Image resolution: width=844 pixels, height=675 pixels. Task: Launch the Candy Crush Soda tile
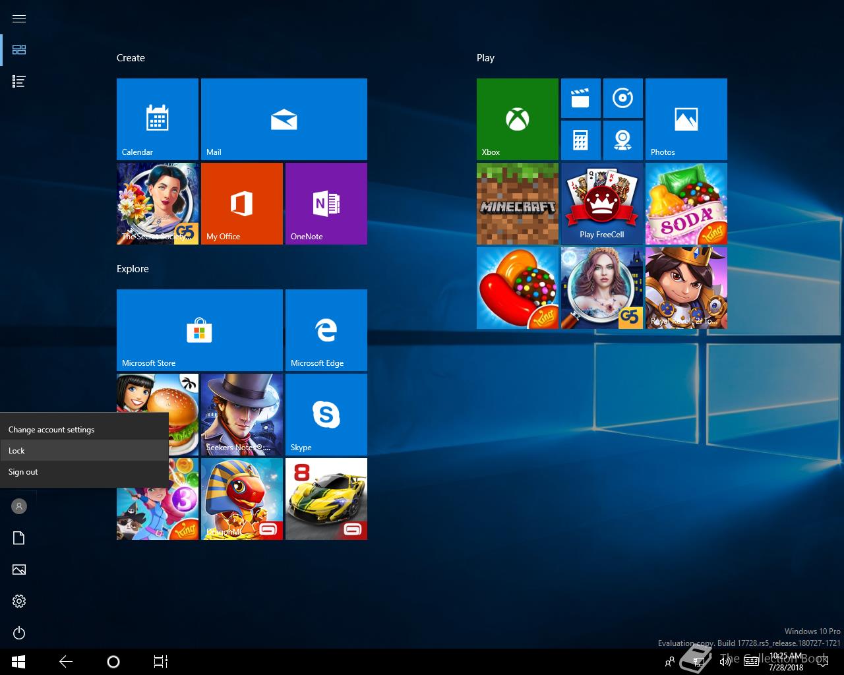(686, 204)
